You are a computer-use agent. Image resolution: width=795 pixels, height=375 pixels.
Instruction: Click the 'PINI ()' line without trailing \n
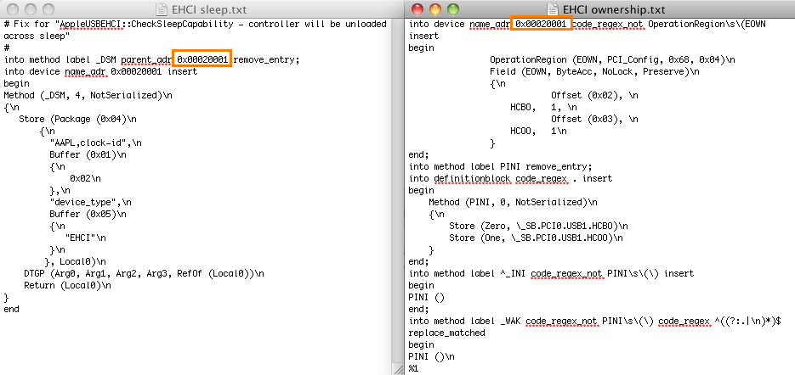(x=426, y=298)
